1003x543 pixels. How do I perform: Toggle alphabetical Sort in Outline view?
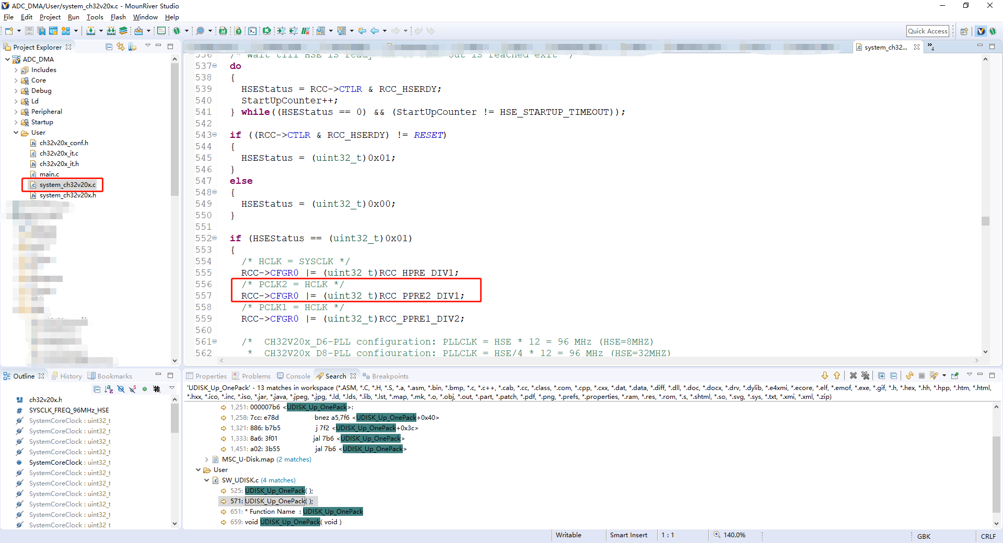[109, 389]
